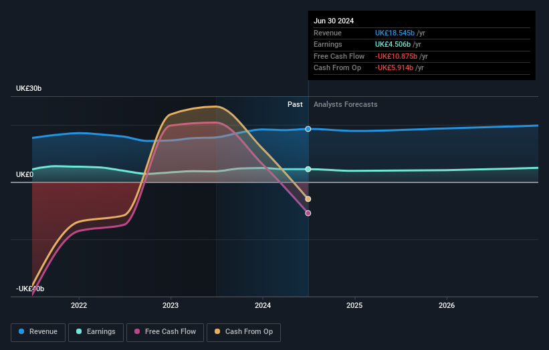The width and height of the screenshot is (549, 350).
Task: Toggle the Free Cash Flow legend button
Action: point(165,332)
